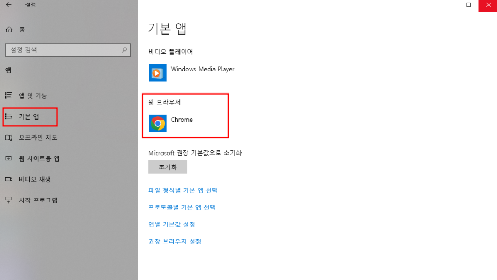Screen dimensions: 497x280
Task: Click Microsoft 권장 기본값으로 초기화 text
Action: point(195,153)
